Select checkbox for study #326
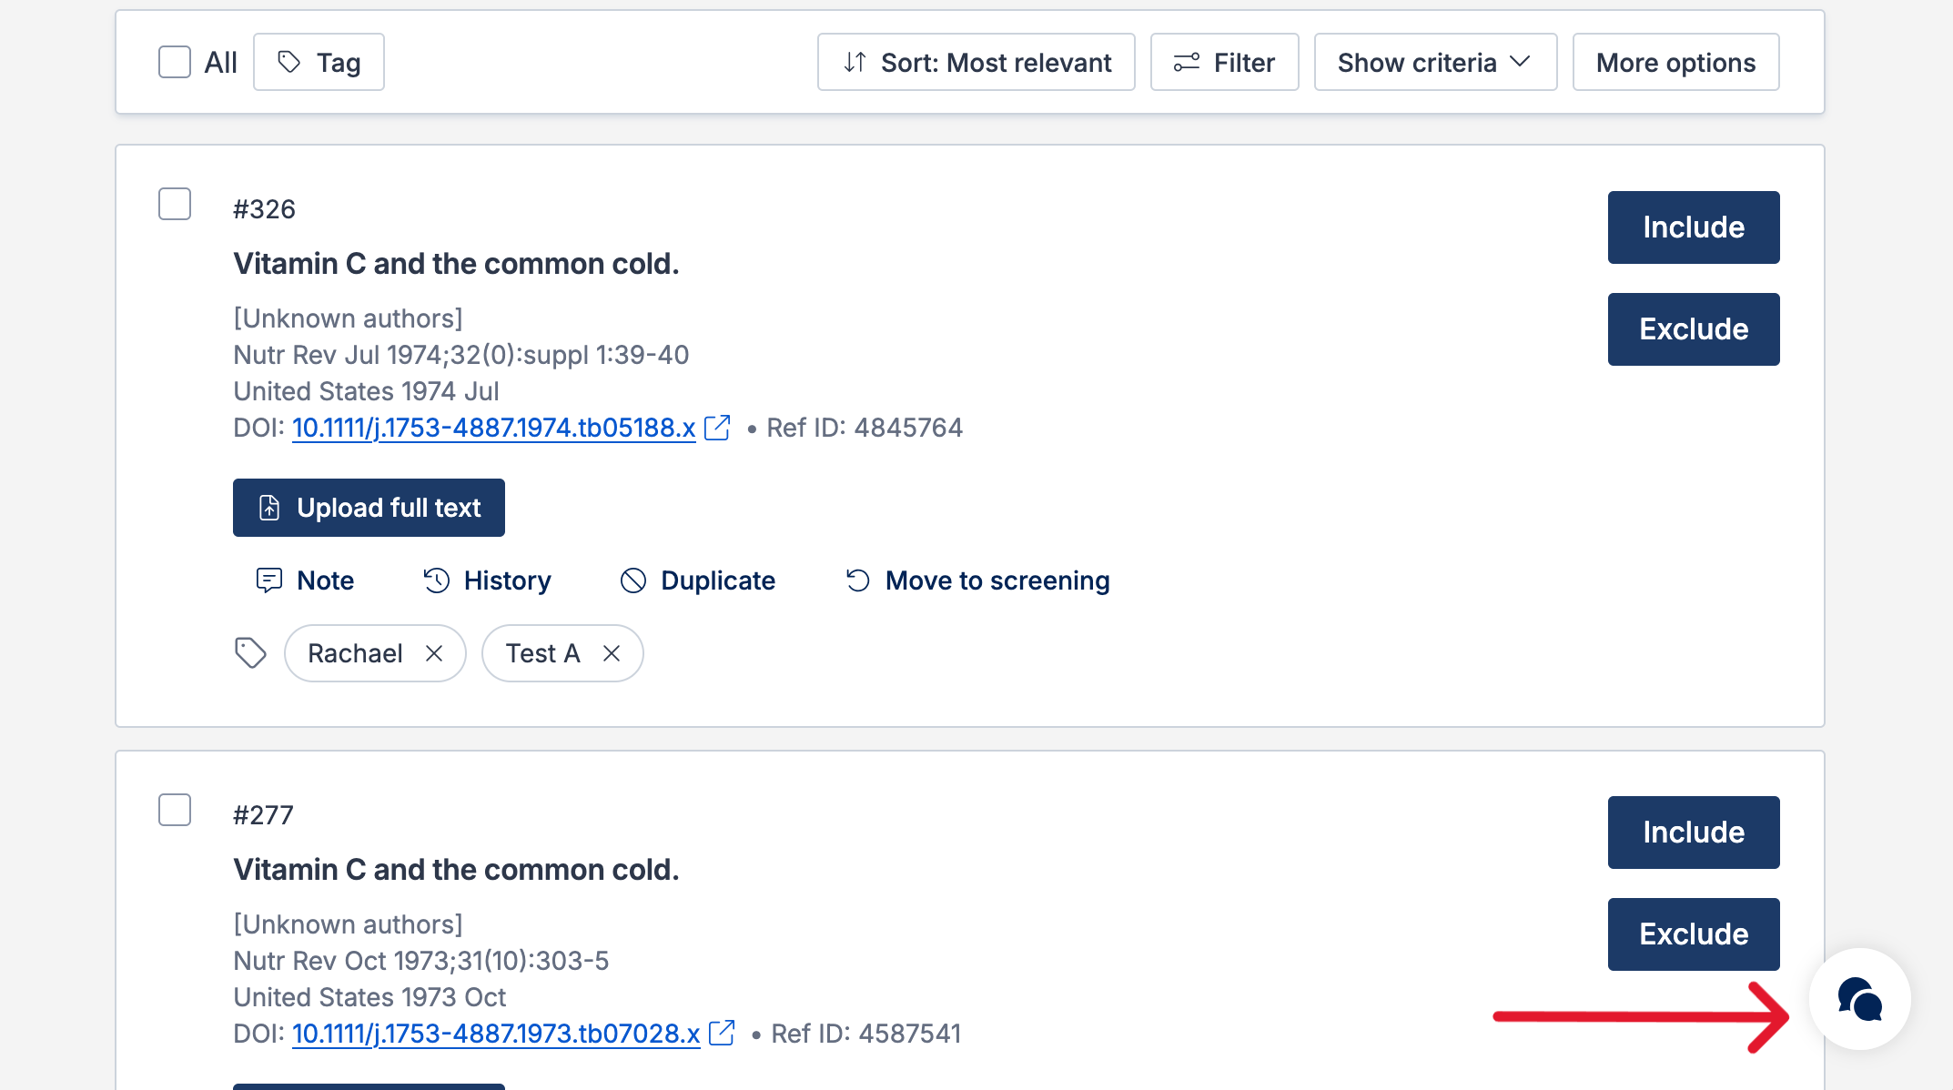This screenshot has height=1090, width=1953. click(175, 205)
